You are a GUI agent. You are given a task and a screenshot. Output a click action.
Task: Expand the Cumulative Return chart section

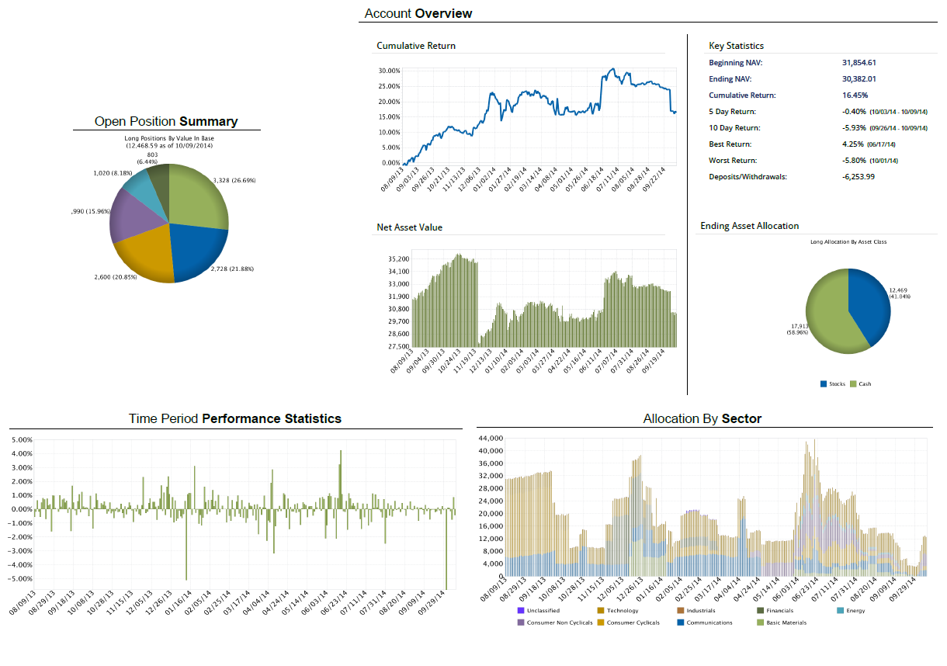[417, 46]
